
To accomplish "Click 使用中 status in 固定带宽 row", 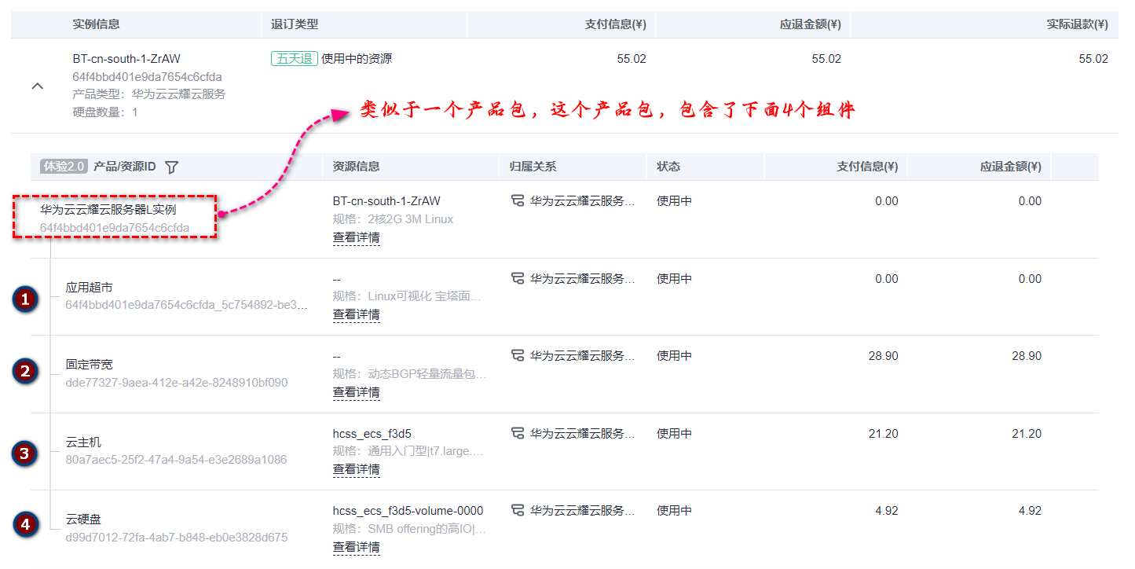I will [675, 355].
